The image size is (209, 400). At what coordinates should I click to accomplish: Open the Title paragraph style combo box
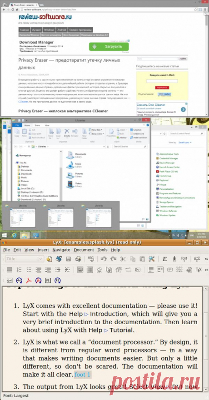[x=25, y=259]
